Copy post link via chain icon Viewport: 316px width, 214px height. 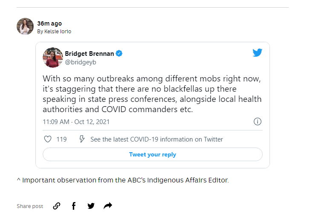tap(57, 206)
